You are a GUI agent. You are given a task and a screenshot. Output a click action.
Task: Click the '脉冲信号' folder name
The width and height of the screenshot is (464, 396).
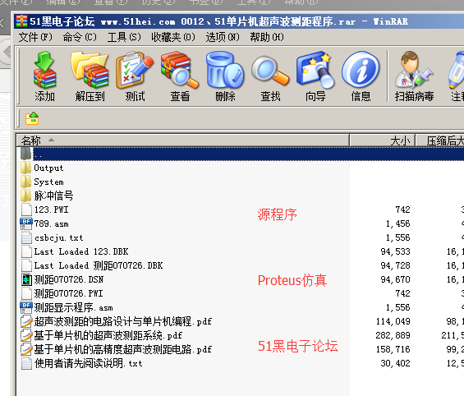[x=53, y=196]
